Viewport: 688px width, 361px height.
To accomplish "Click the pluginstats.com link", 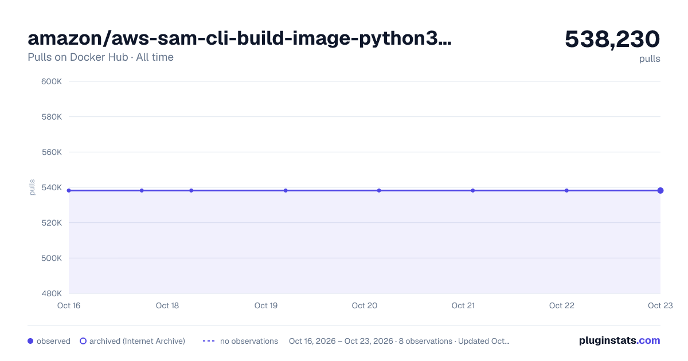I will pos(620,340).
